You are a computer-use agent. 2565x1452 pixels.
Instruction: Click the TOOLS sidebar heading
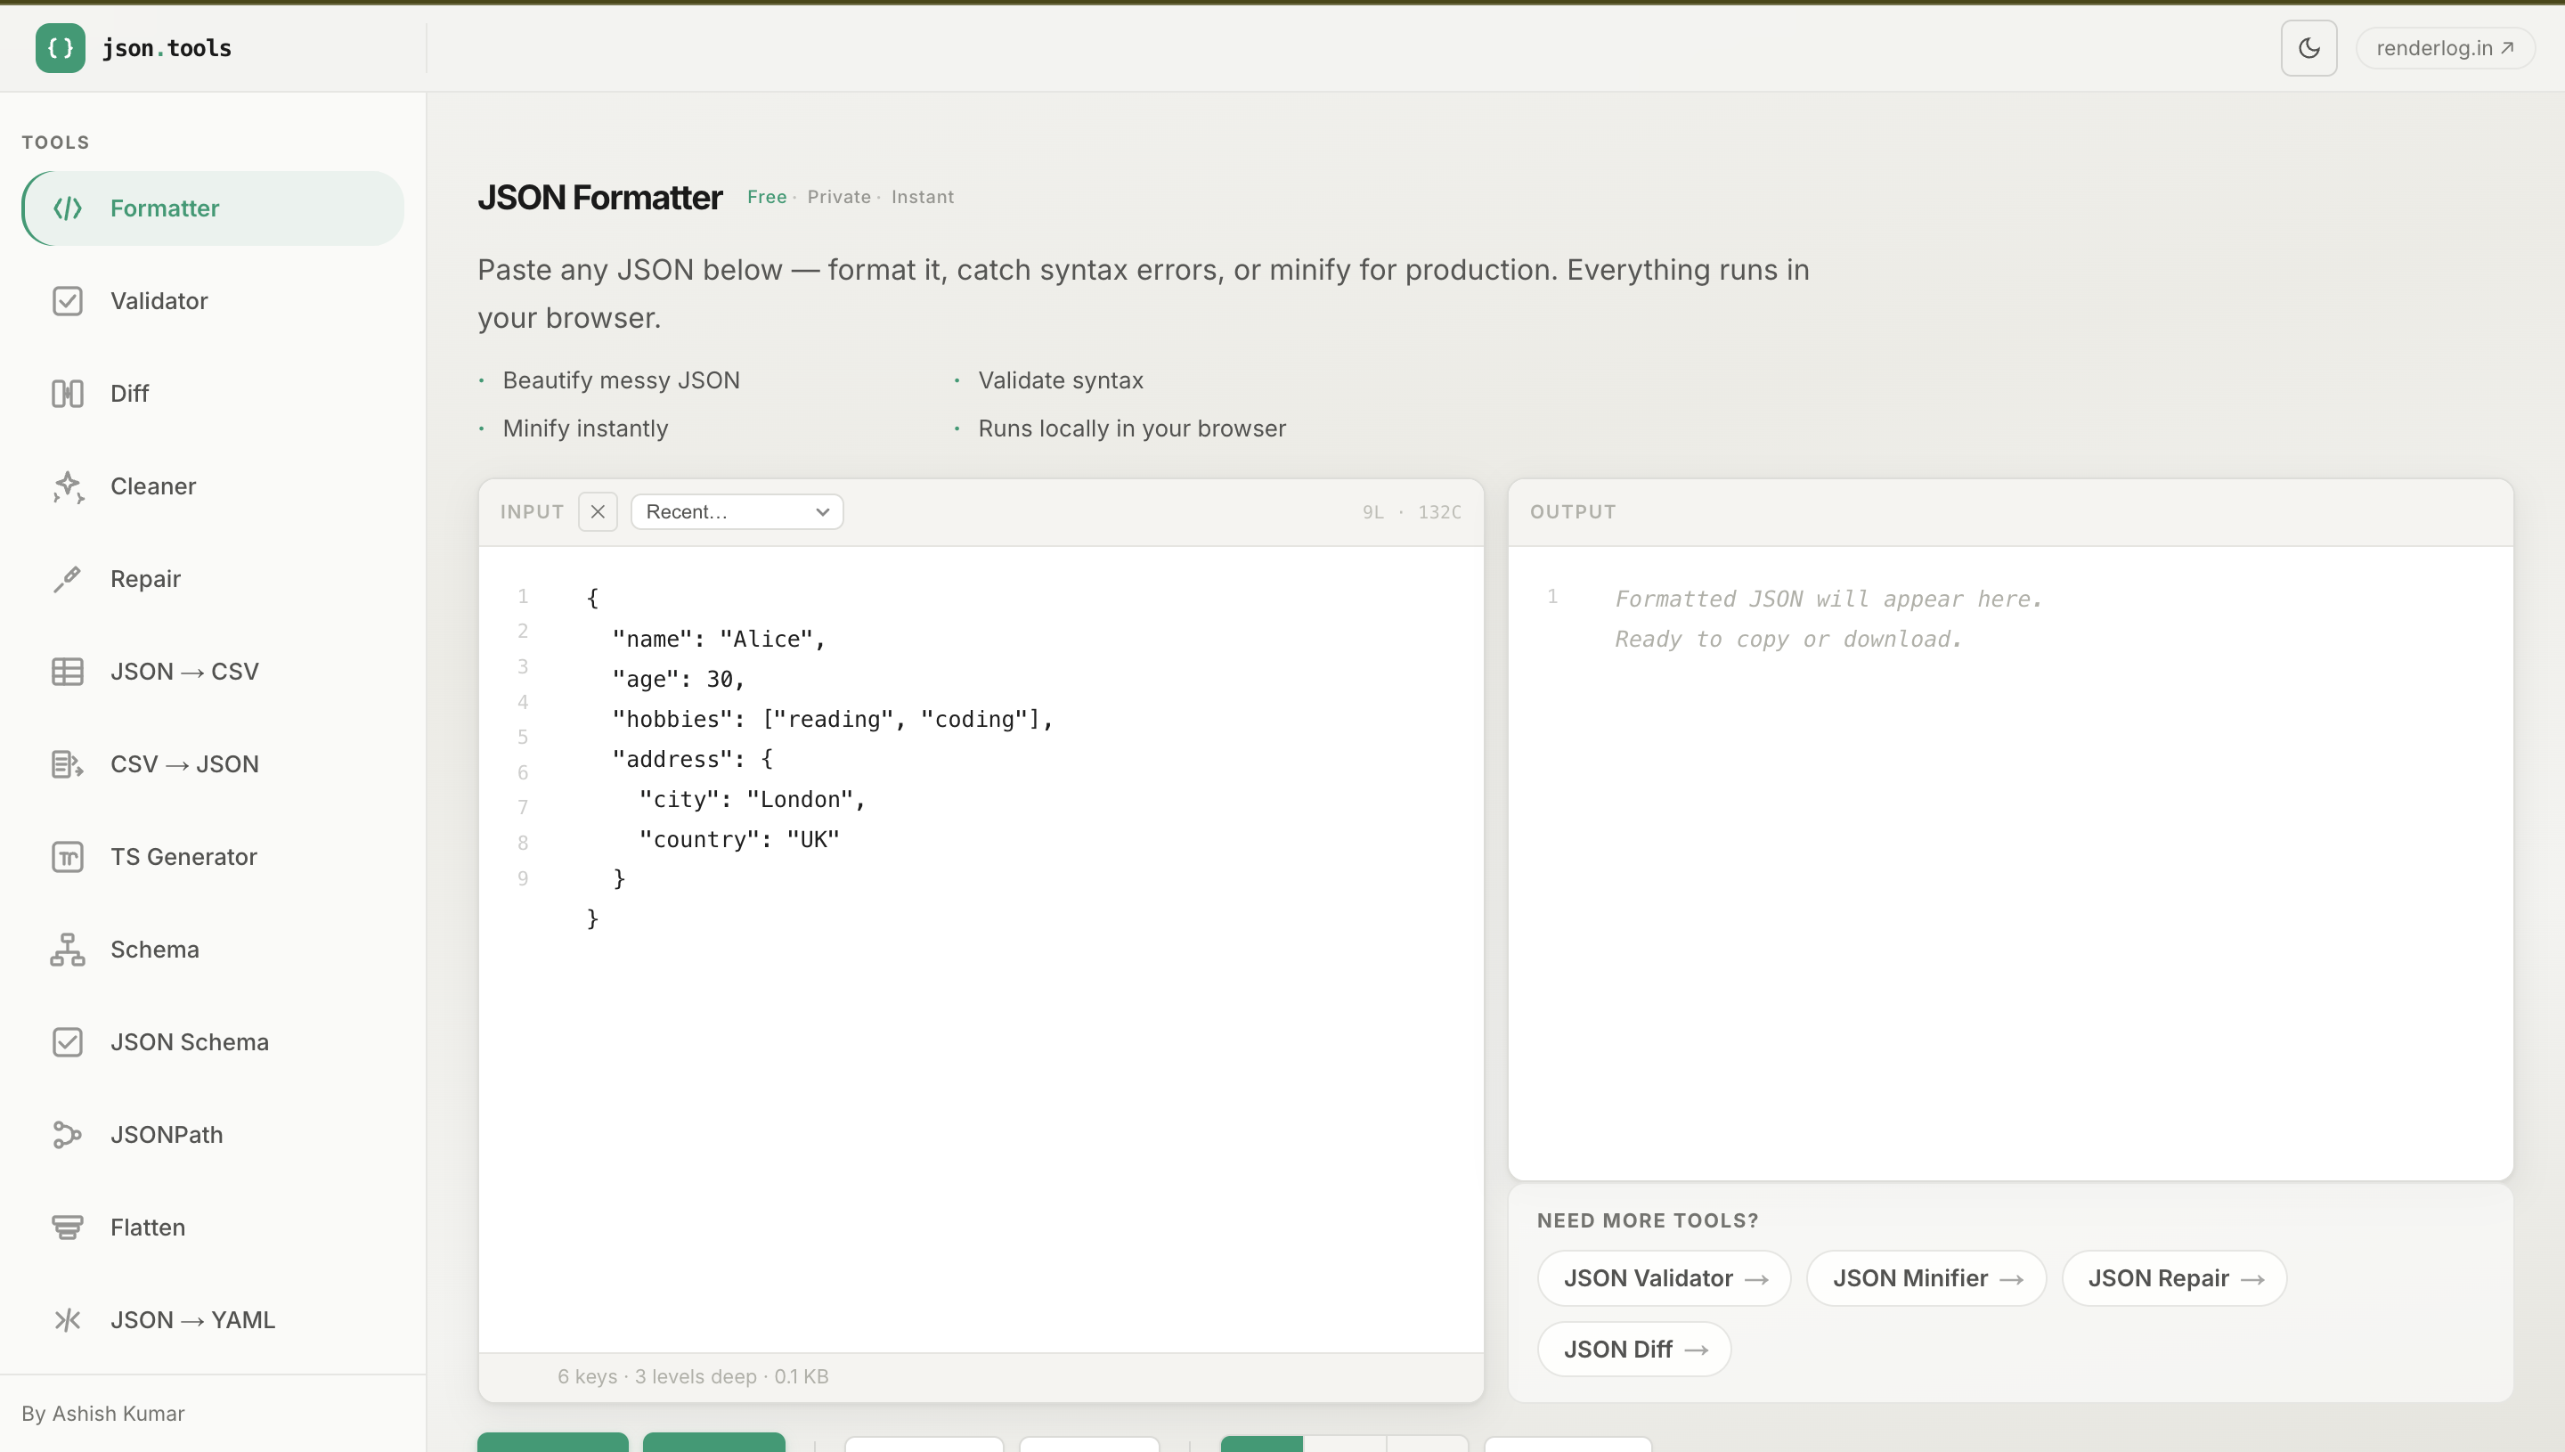55,143
